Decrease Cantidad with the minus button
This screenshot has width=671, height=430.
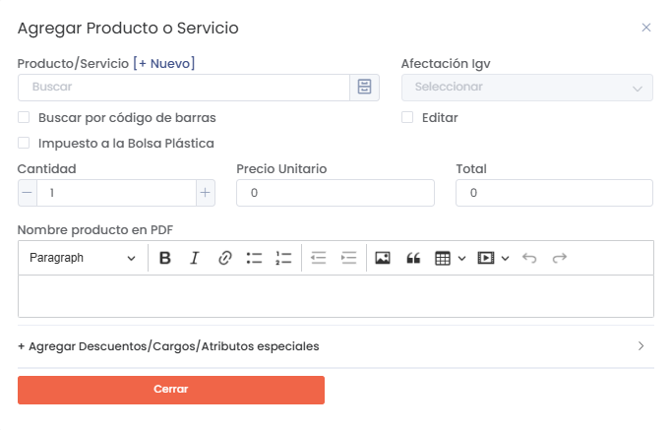click(x=27, y=193)
